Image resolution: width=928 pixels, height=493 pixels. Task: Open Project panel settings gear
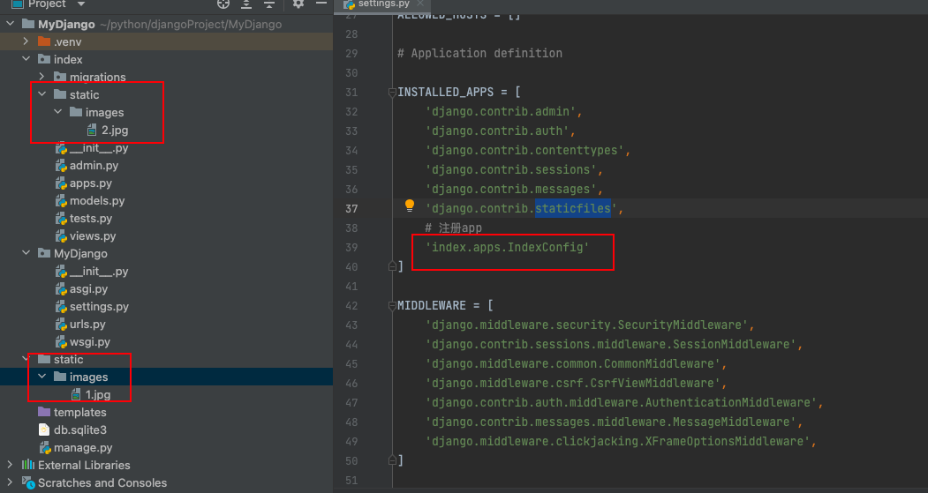pyautogui.click(x=298, y=4)
